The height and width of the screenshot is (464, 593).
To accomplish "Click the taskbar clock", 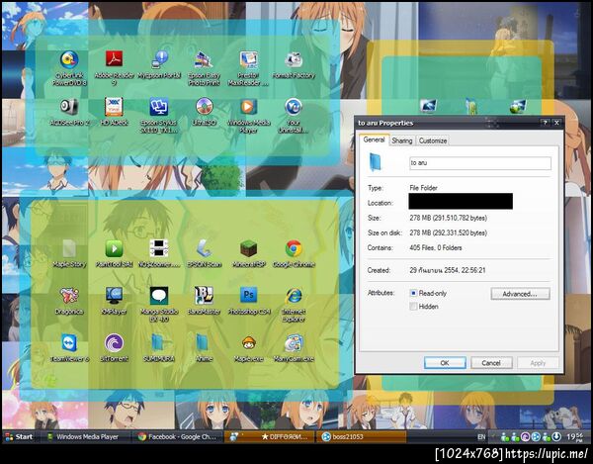I will click(575, 436).
